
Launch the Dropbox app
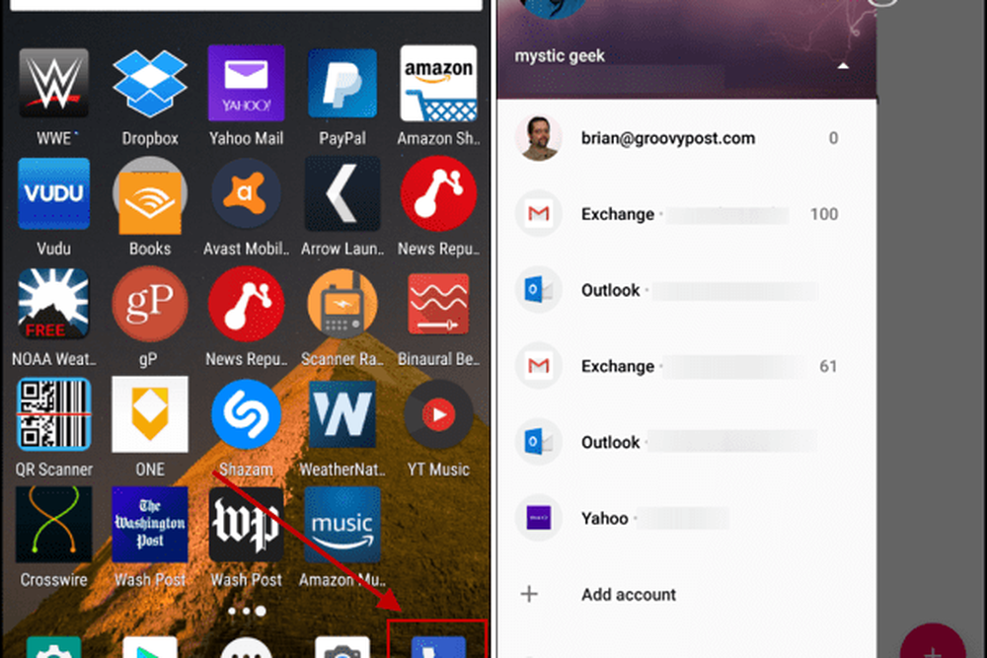pyautogui.click(x=150, y=83)
